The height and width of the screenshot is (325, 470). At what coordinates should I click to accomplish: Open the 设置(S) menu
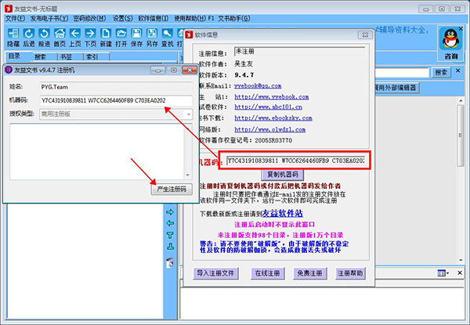[x=123, y=18]
